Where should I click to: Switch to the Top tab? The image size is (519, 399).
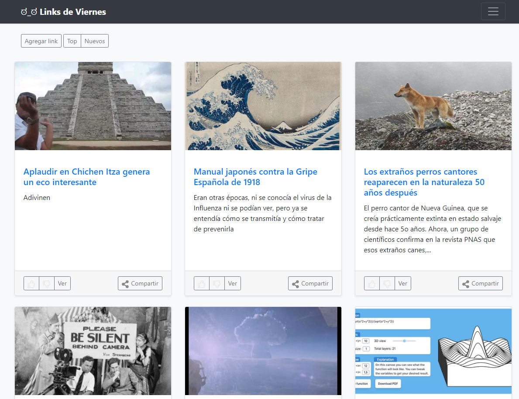[72, 41]
